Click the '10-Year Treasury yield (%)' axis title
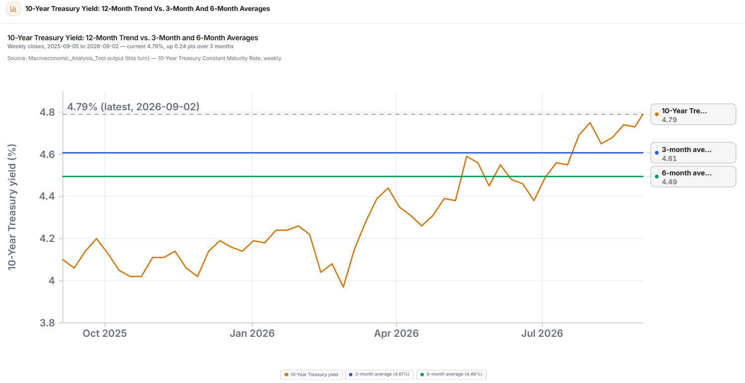Image resolution: width=745 pixels, height=383 pixels. click(x=12, y=207)
